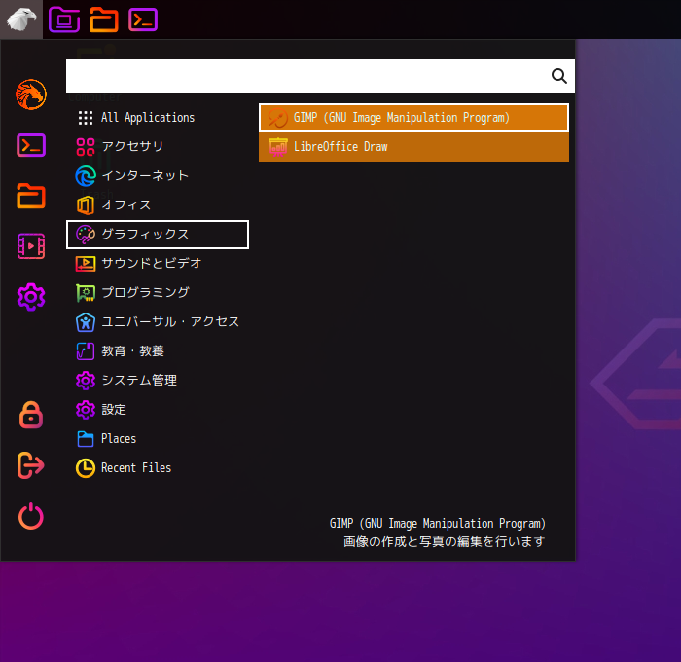Launch the terminal from the favorites sidebar

coord(31,145)
